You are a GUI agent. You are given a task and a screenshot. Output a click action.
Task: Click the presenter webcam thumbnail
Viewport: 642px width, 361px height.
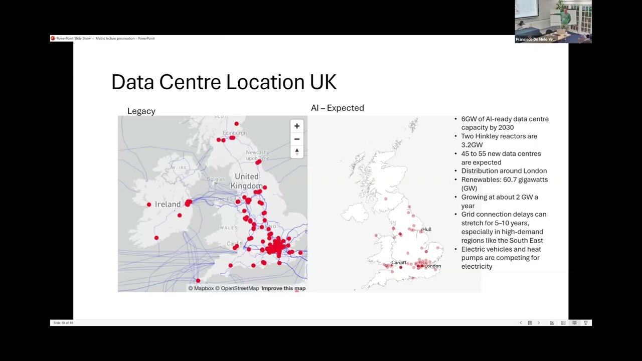pyautogui.click(x=553, y=22)
